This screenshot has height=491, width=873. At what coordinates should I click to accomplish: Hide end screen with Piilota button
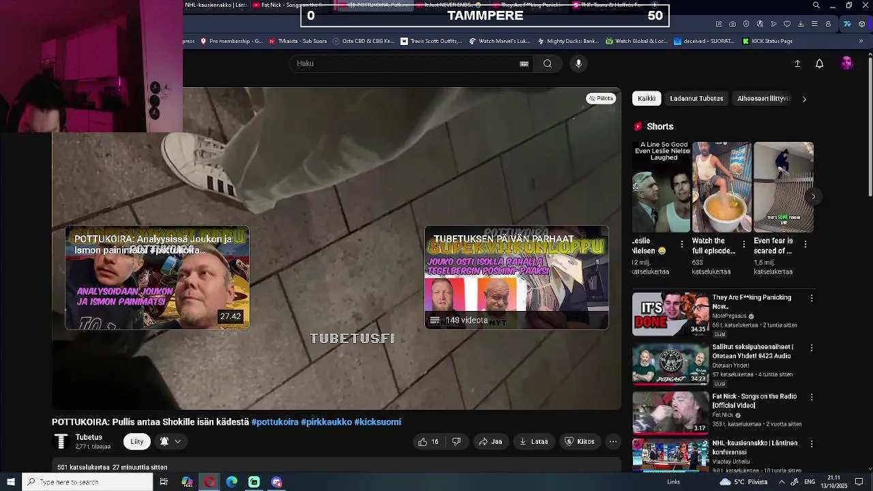coord(601,98)
